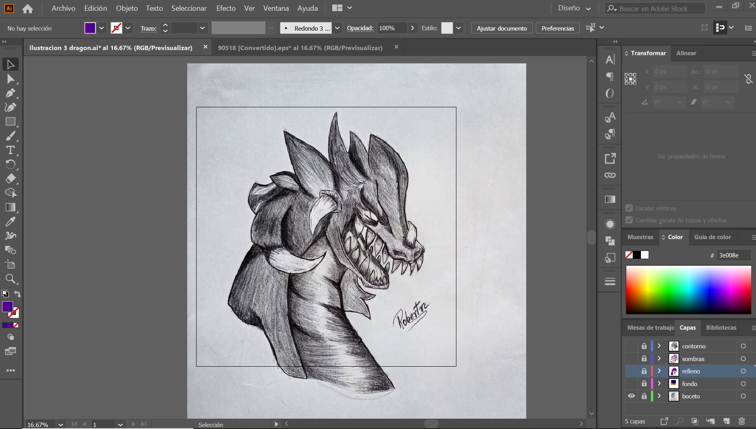This screenshot has width=756, height=429.
Task: Show the relleno layer visibility box
Action: pos(631,371)
